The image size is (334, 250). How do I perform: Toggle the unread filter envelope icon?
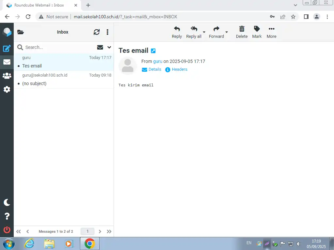[100, 47]
